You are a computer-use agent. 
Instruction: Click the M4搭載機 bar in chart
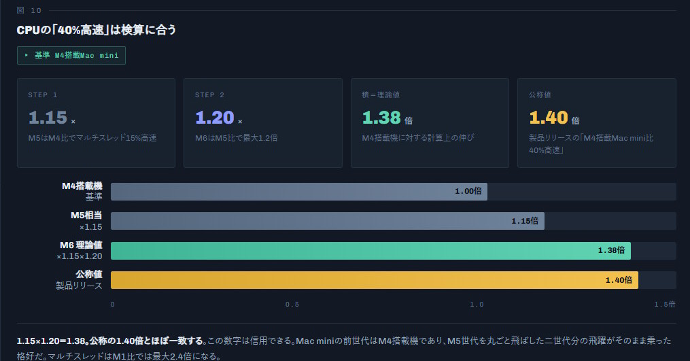click(299, 192)
